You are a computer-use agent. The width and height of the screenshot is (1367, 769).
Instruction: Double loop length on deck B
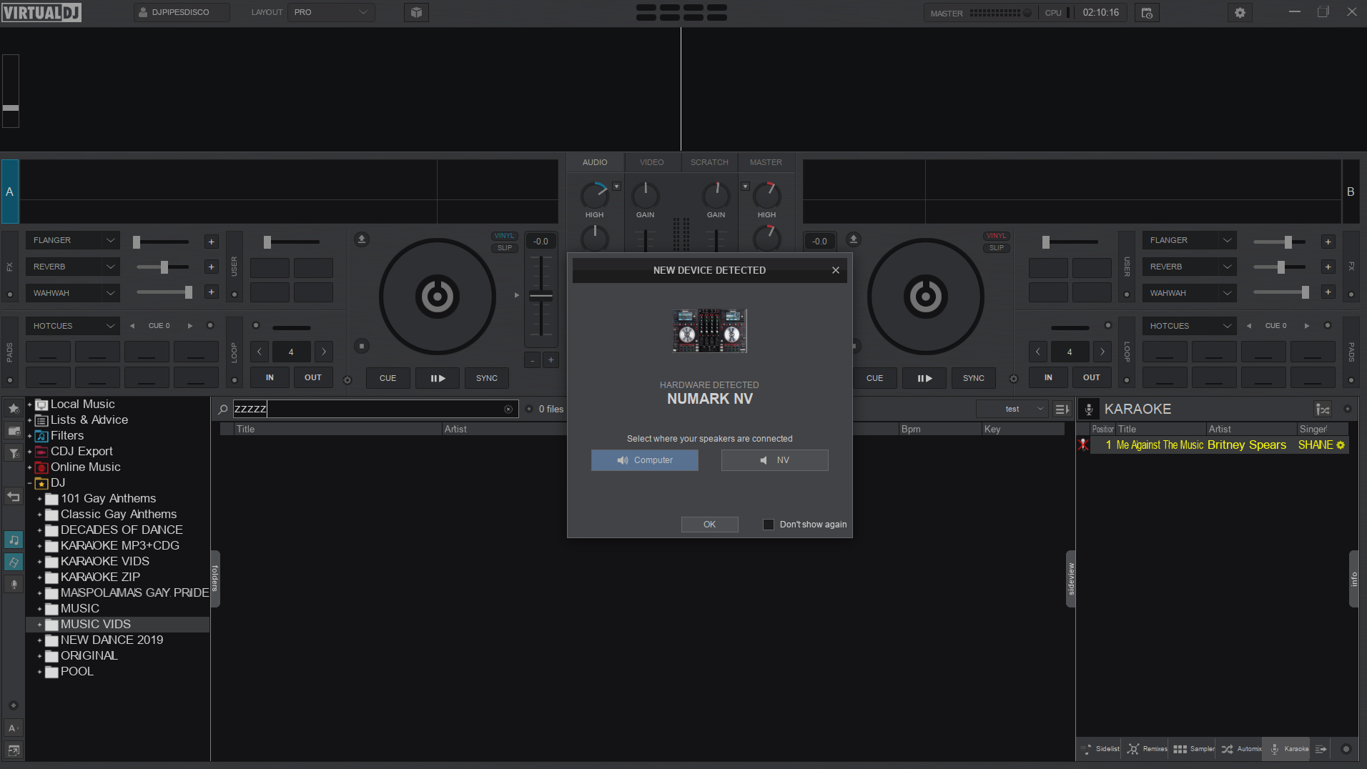(x=1102, y=352)
